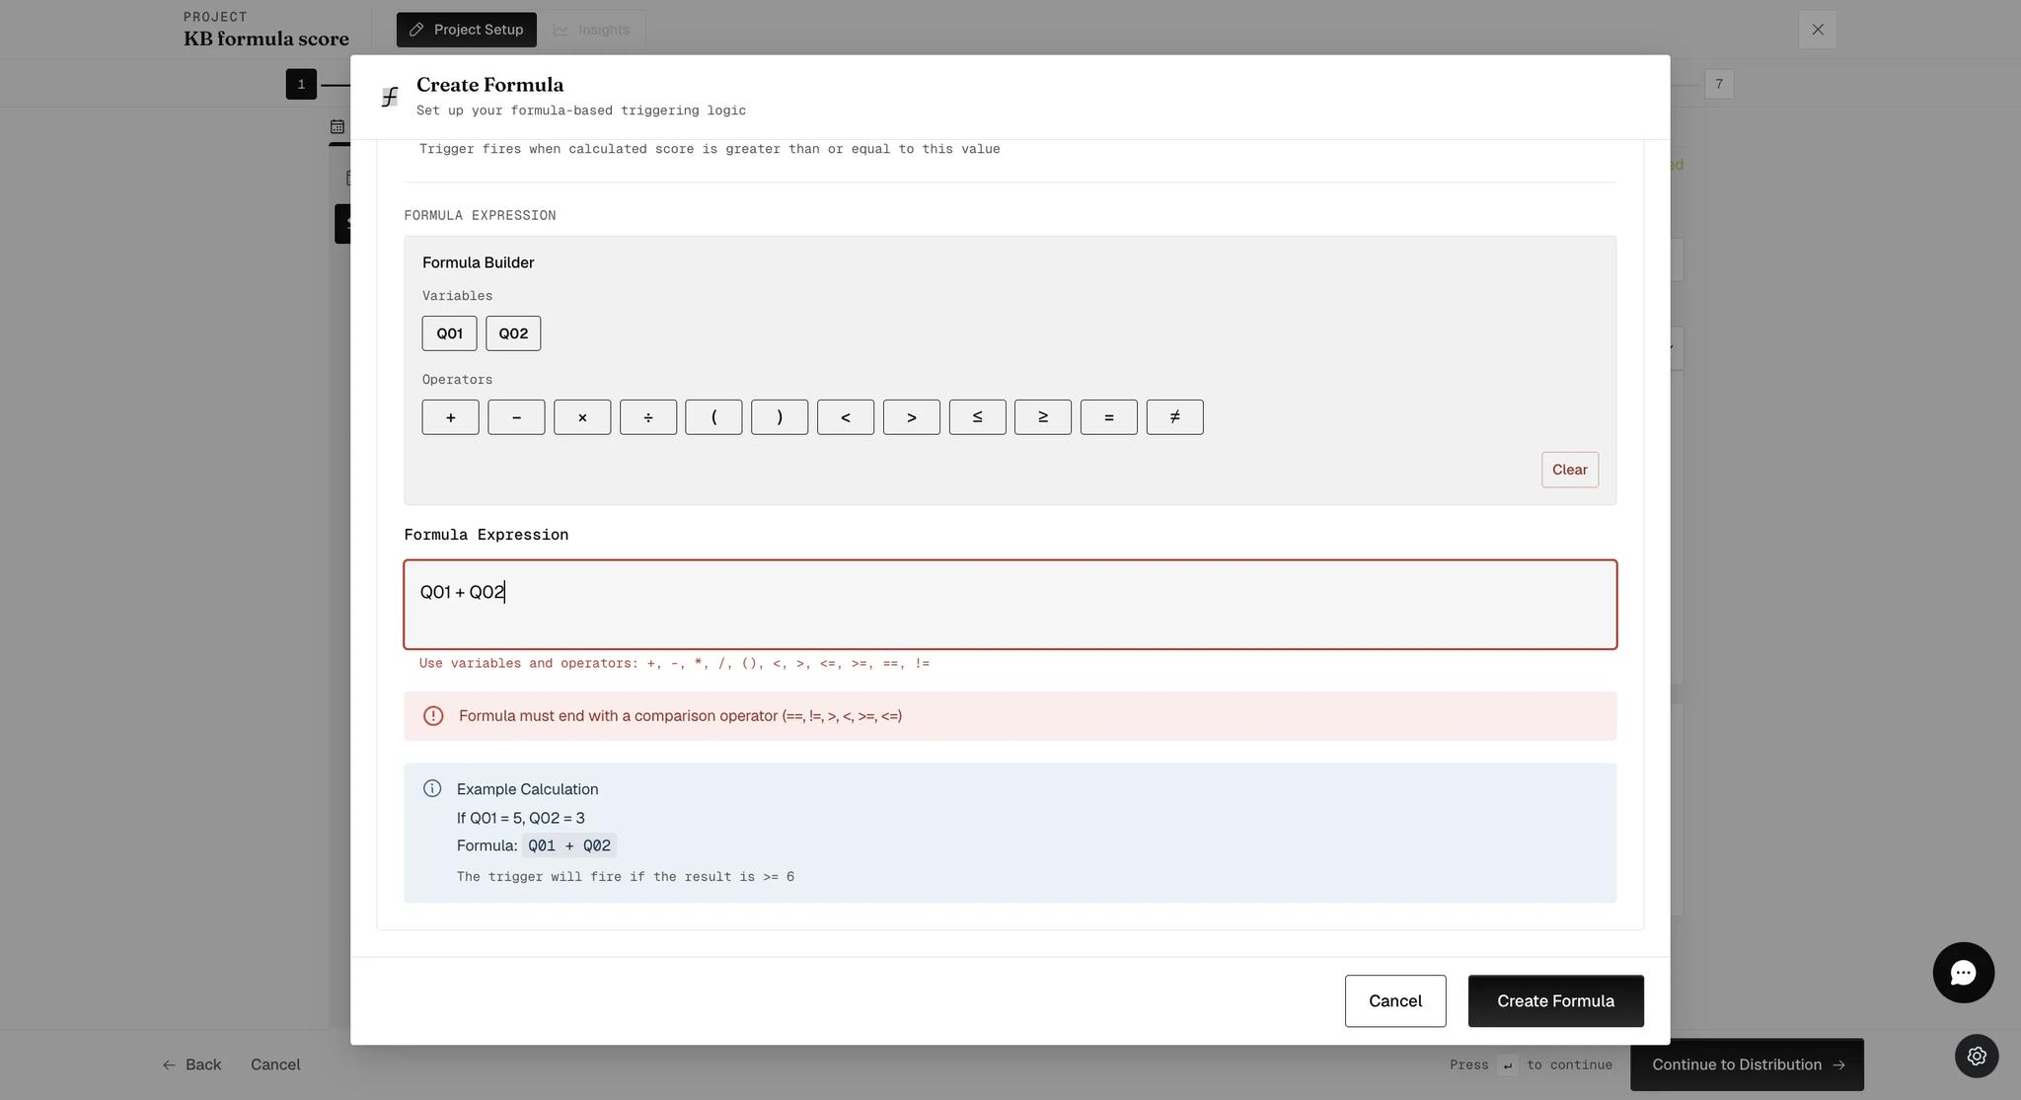Open the settings gear icon
This screenshot has height=1100, width=2021.
tap(1977, 1057)
